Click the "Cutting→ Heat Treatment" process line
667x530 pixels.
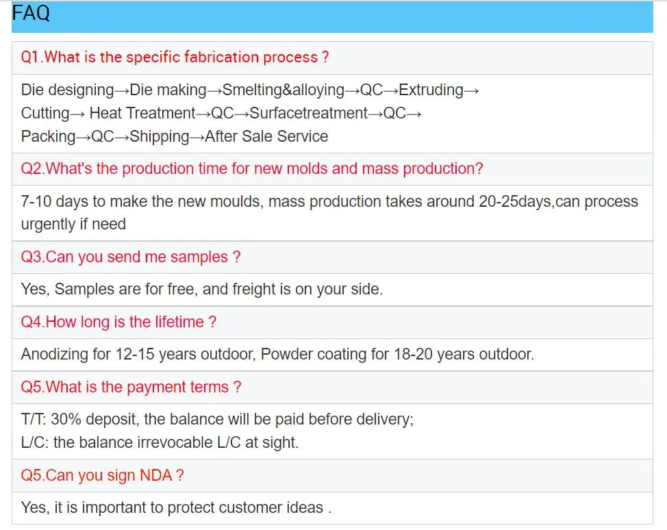(x=221, y=113)
